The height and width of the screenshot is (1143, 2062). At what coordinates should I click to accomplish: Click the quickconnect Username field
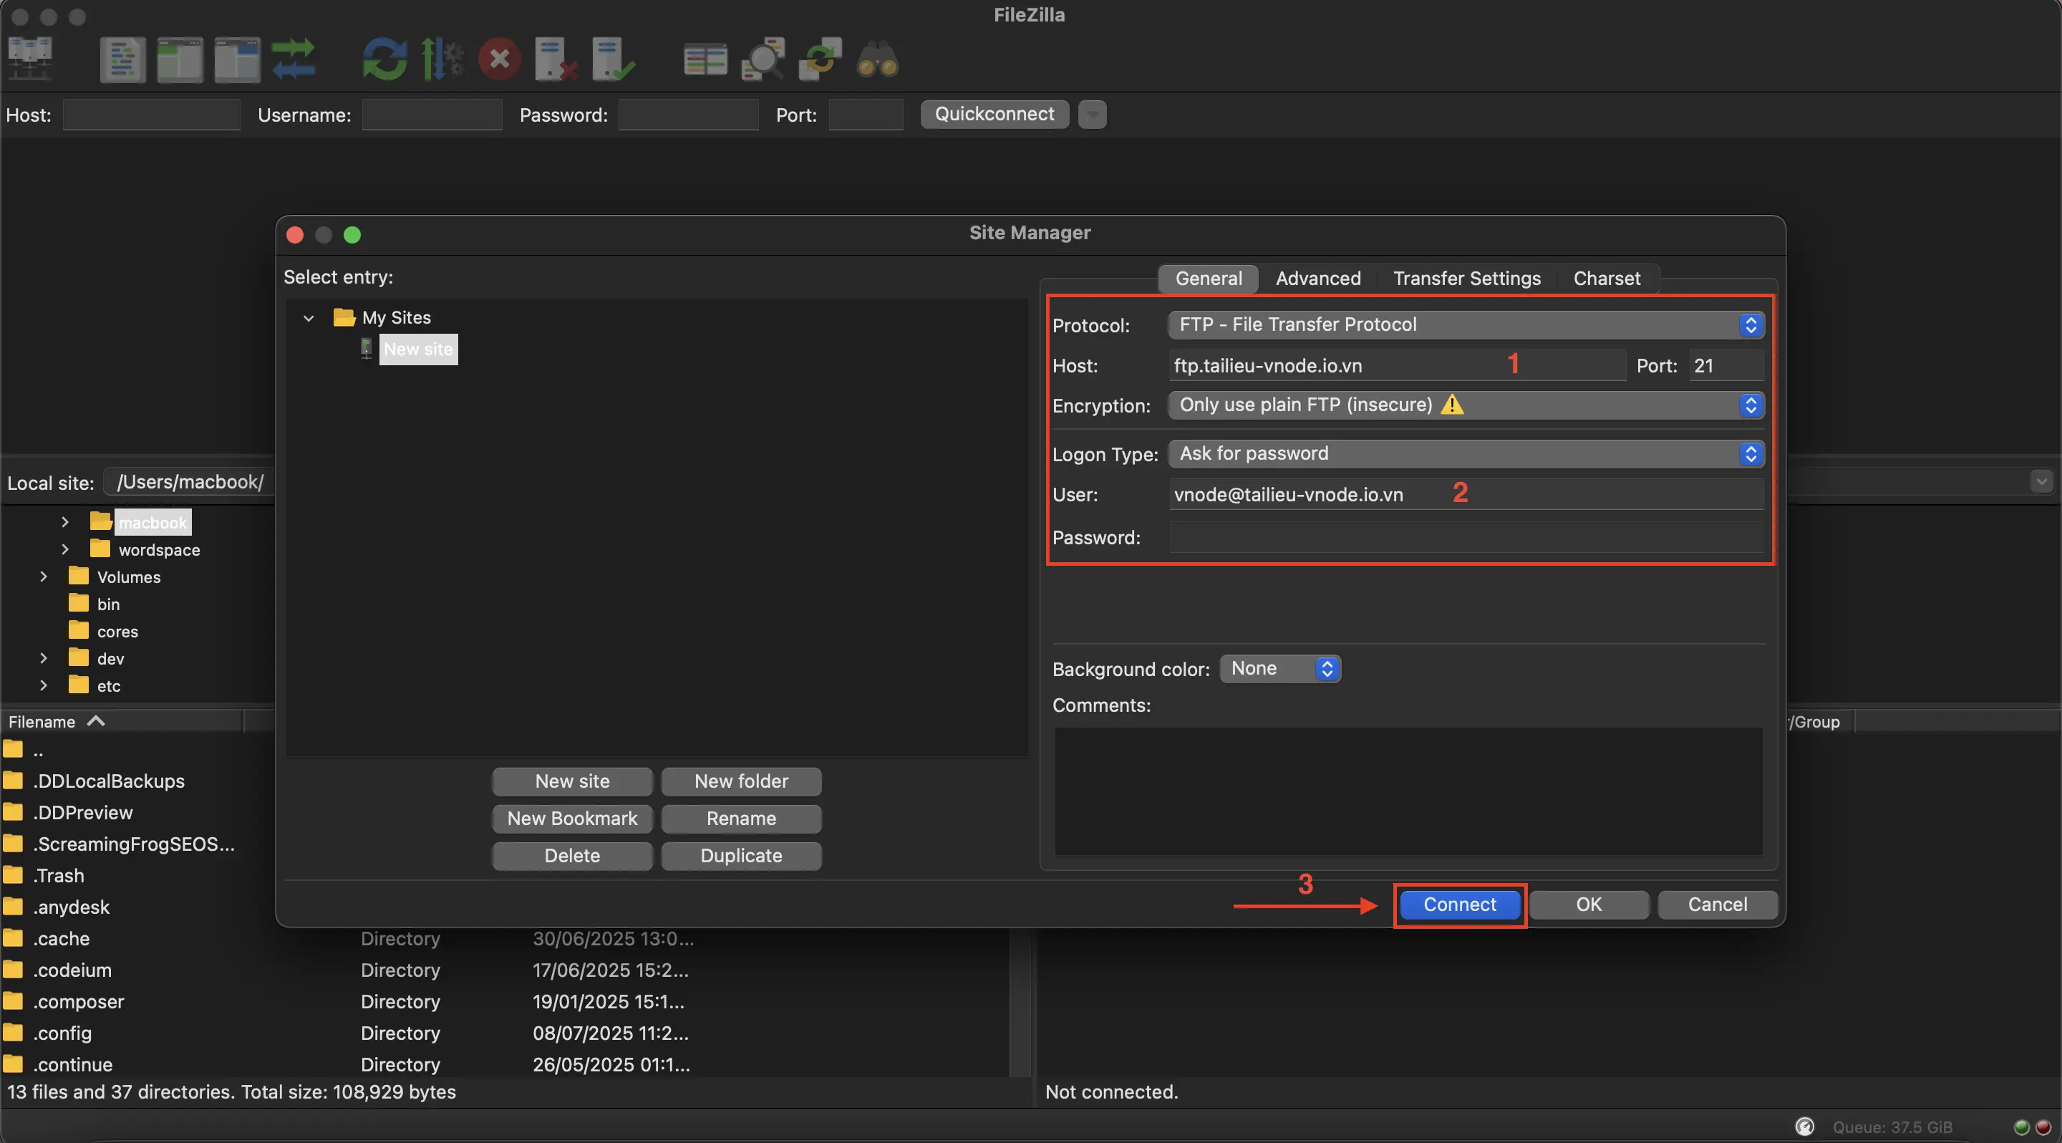432,115
